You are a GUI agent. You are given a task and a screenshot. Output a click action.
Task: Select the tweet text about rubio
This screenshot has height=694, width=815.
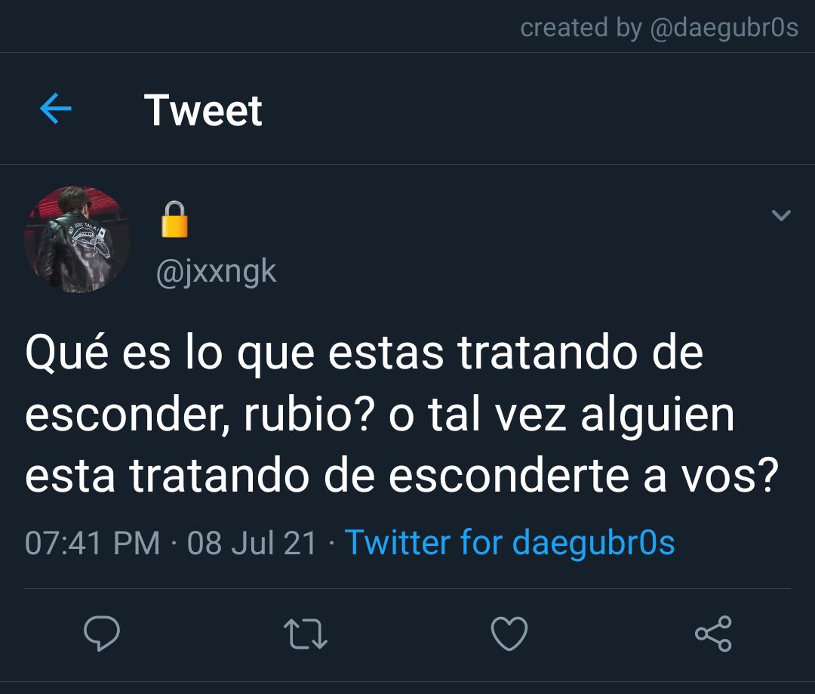click(401, 414)
